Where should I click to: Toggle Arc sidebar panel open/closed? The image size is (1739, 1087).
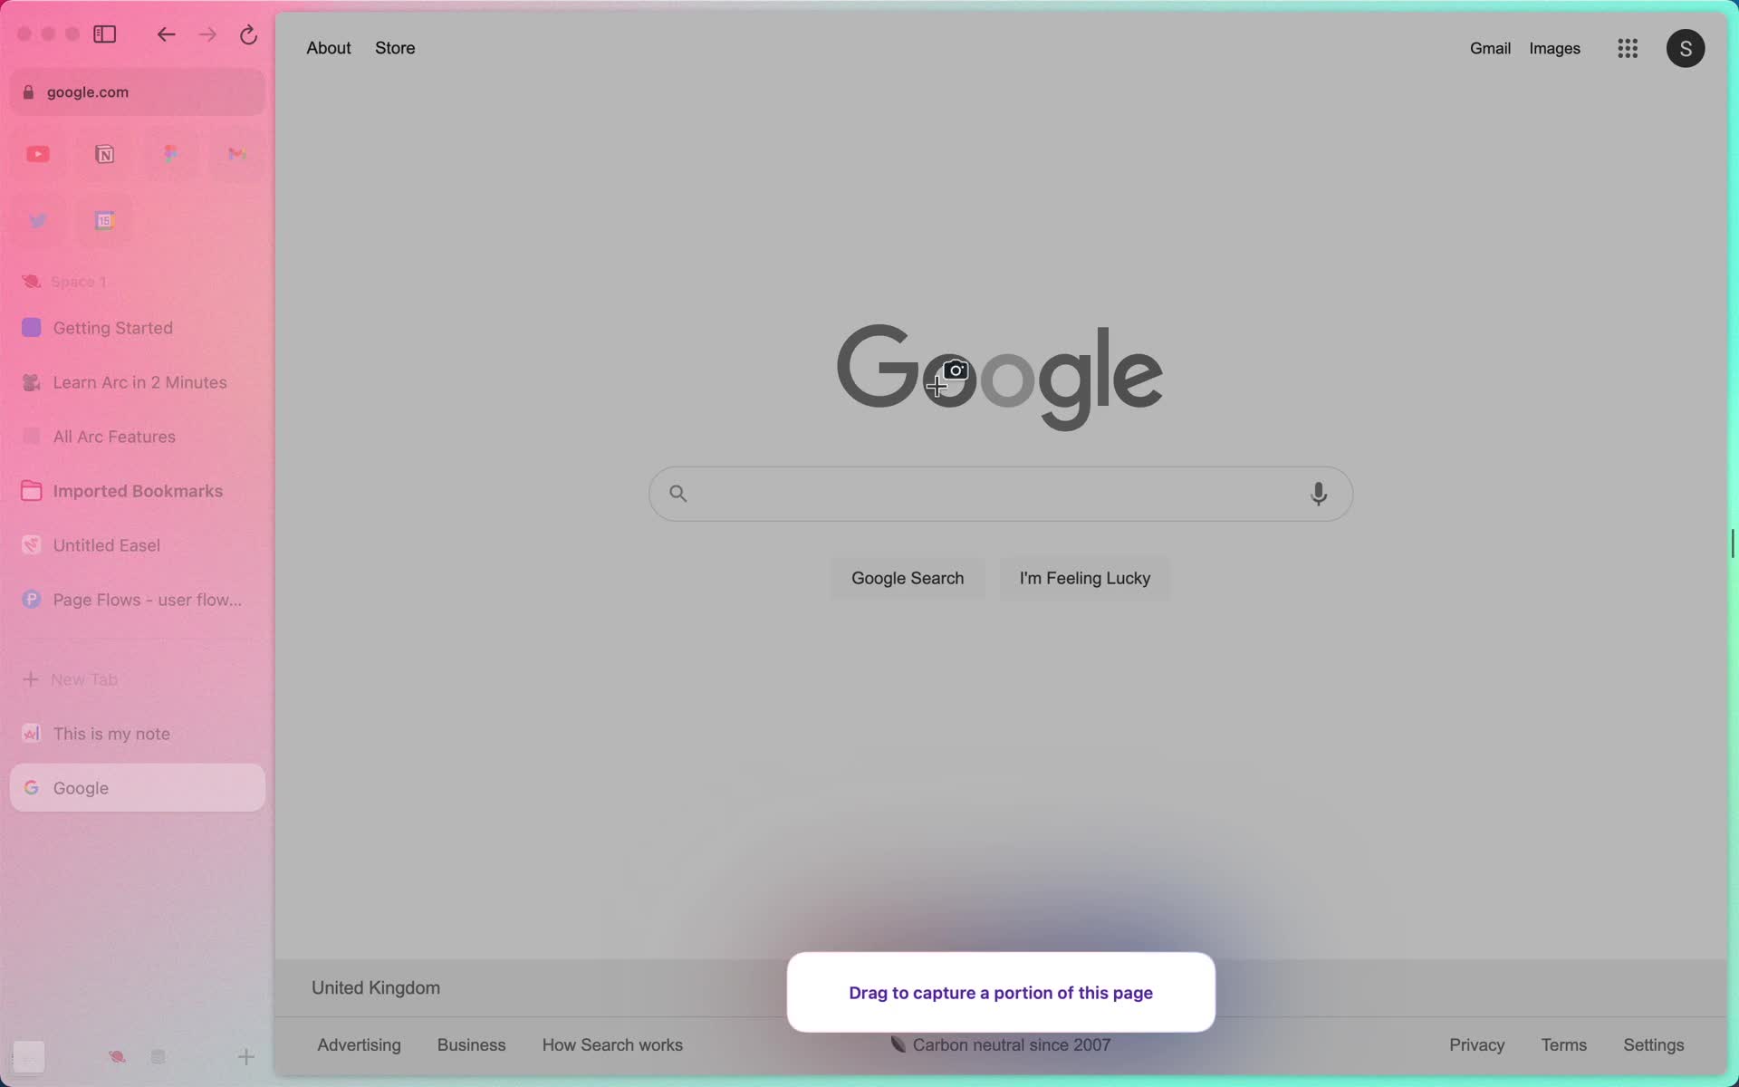point(104,34)
